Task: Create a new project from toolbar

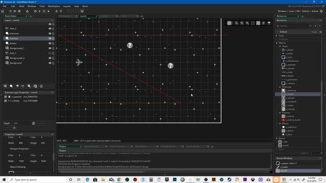Action: coord(10,11)
